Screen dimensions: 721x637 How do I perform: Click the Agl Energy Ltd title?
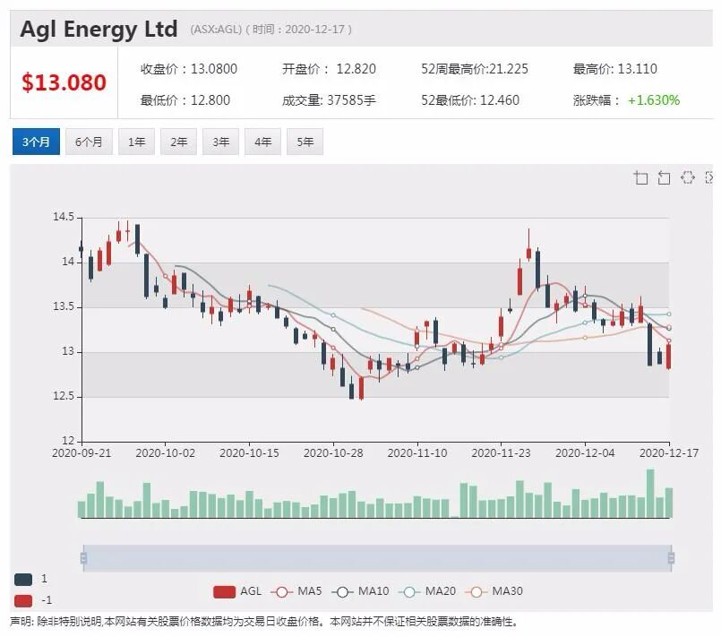(x=99, y=29)
